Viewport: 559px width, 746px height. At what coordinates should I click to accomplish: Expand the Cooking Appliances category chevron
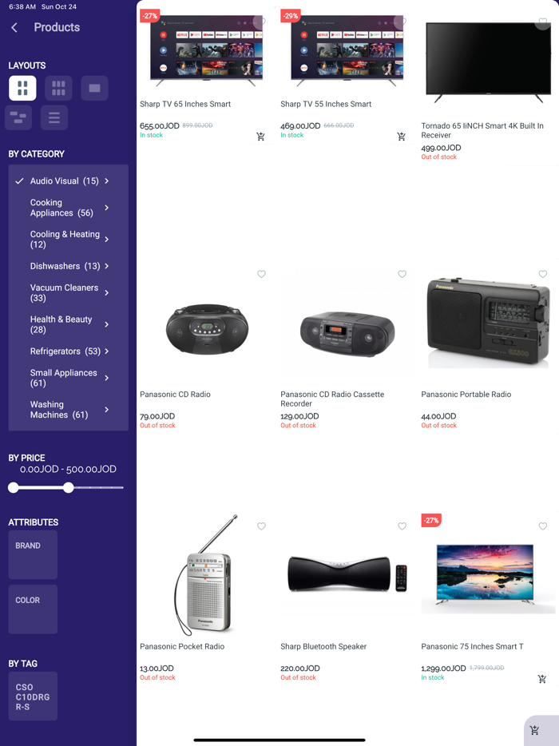click(106, 208)
